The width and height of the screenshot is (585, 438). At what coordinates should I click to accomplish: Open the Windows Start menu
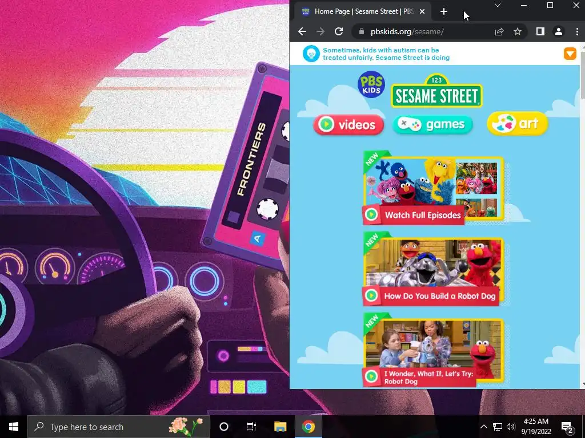pos(14,427)
